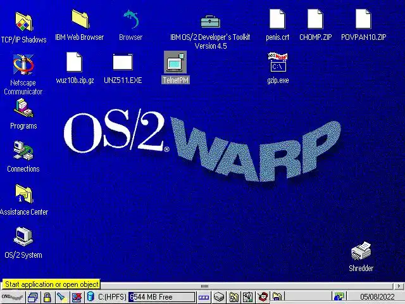Launch the Browser gecko icon
This screenshot has height=304, width=405.
point(131,19)
